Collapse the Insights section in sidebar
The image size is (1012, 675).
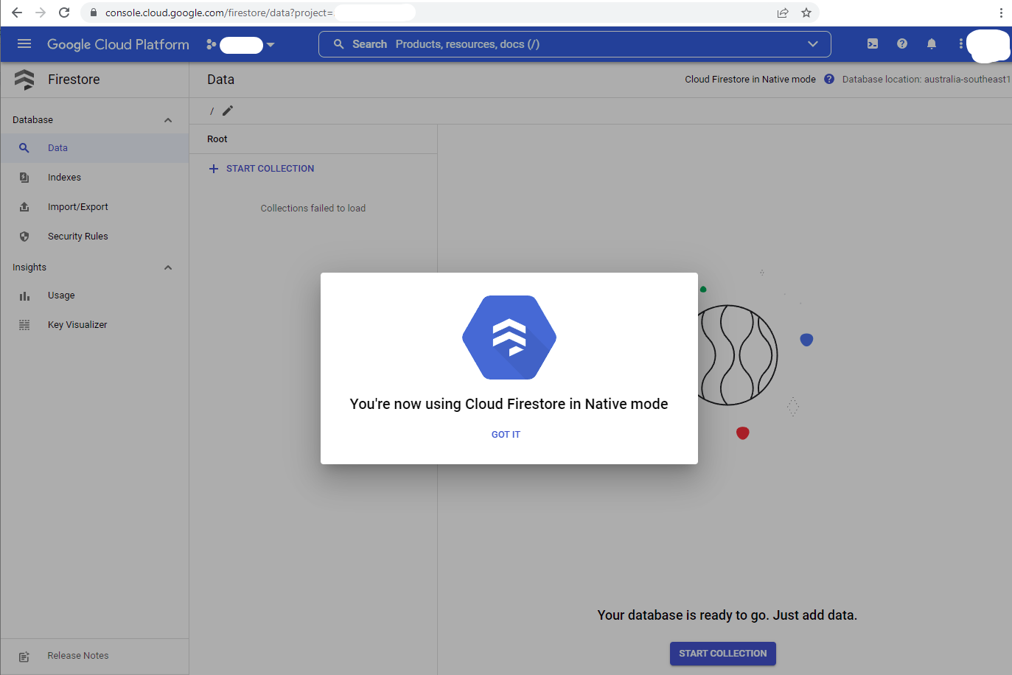[168, 267]
